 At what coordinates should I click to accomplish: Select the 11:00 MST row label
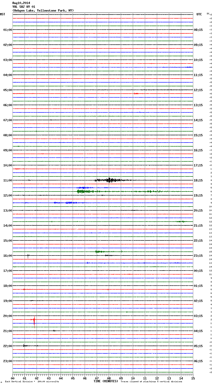(x=8, y=180)
